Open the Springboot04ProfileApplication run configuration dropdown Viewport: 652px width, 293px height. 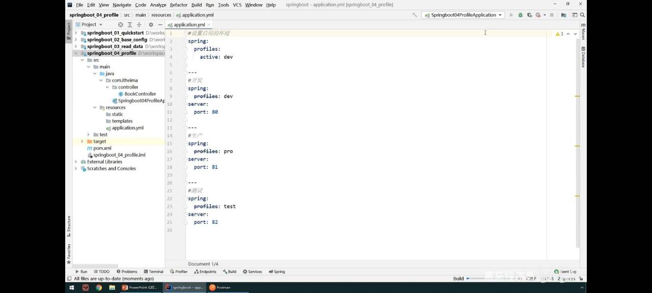coord(463,15)
